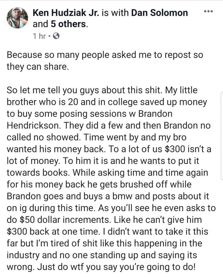This screenshot has width=223, height=277.
Task: Click the '1 hr' post timestamp
Action: tap(39, 36)
